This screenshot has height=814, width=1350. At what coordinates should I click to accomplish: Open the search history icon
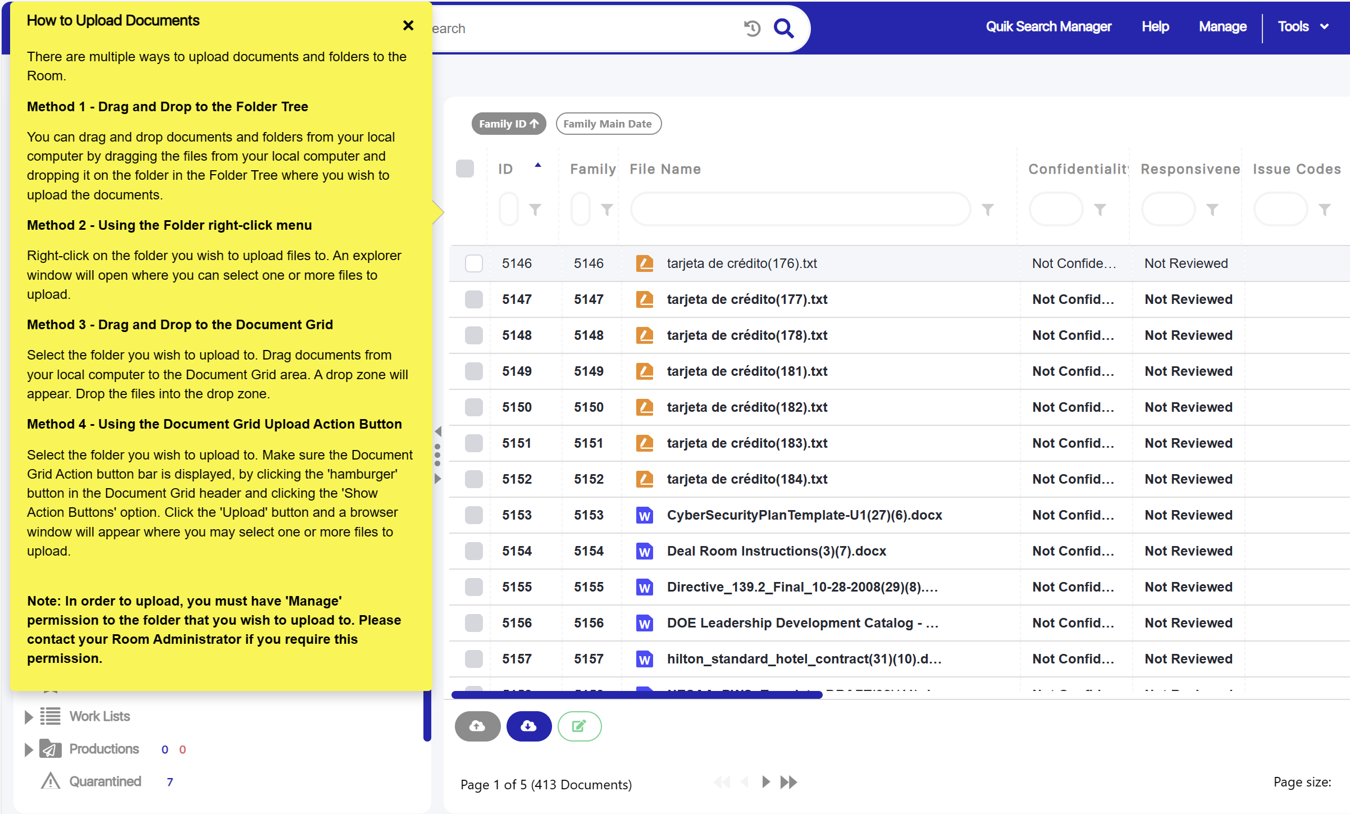tap(752, 28)
